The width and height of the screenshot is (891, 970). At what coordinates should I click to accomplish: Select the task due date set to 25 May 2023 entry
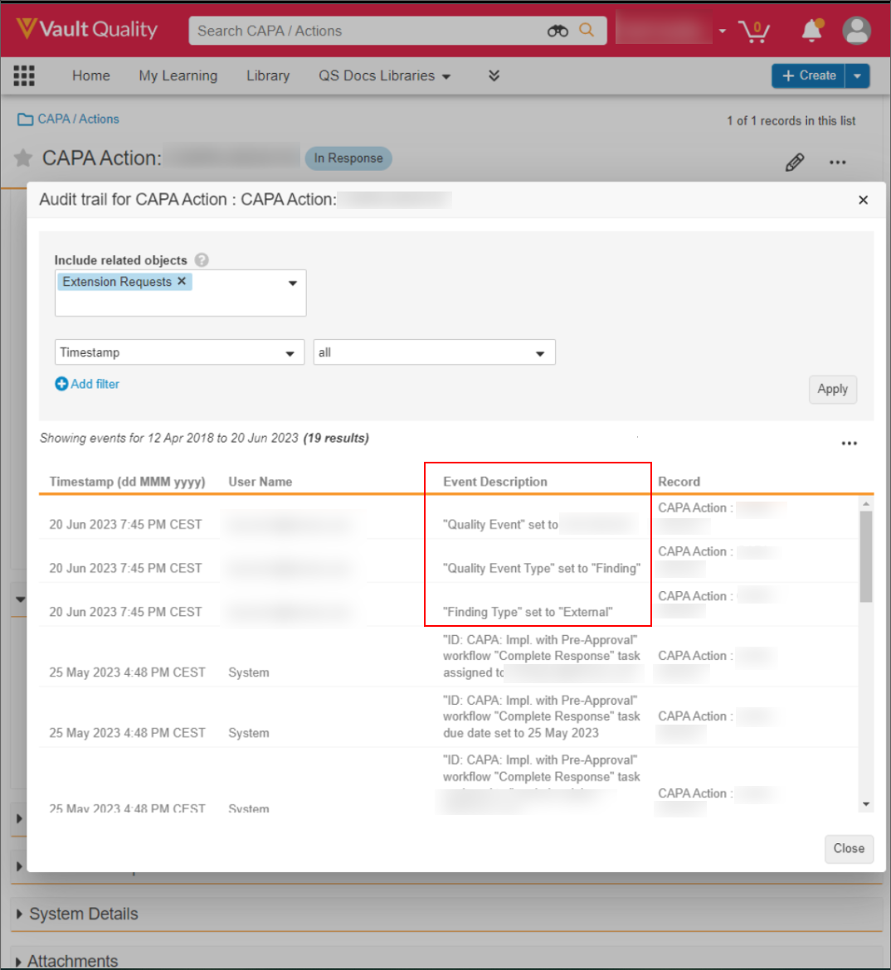coord(541,716)
